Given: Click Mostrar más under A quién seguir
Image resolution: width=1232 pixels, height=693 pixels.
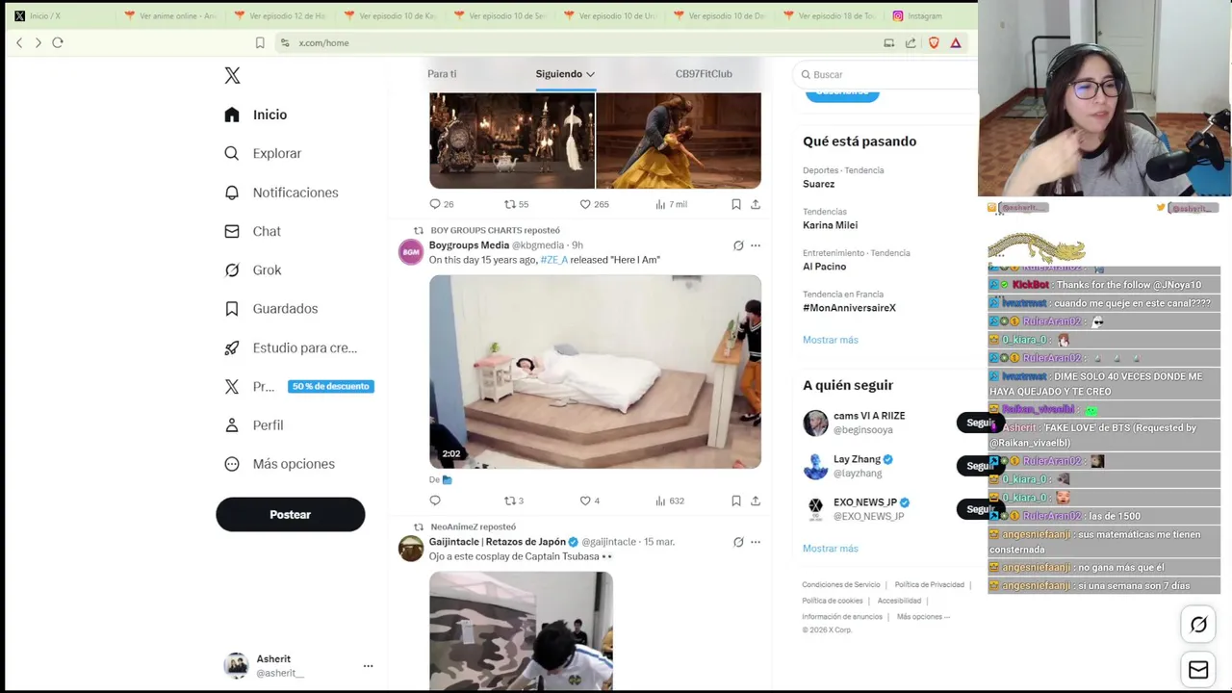Looking at the screenshot, I should click(x=831, y=549).
